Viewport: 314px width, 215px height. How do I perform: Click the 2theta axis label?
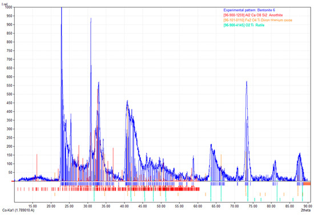(306, 210)
